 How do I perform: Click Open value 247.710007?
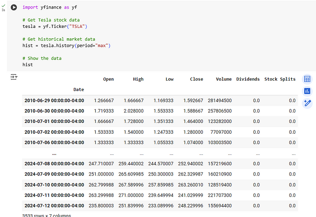pos(101,164)
